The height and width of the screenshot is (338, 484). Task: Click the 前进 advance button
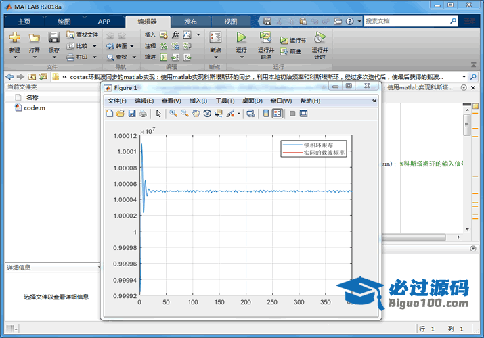[290, 52]
